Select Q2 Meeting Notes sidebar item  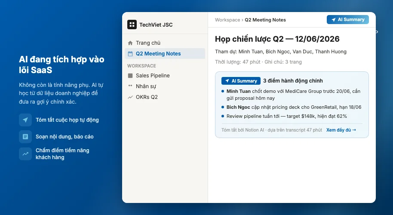tap(165, 54)
